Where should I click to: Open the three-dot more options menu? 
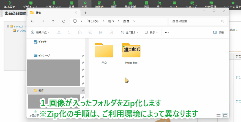click(167, 33)
